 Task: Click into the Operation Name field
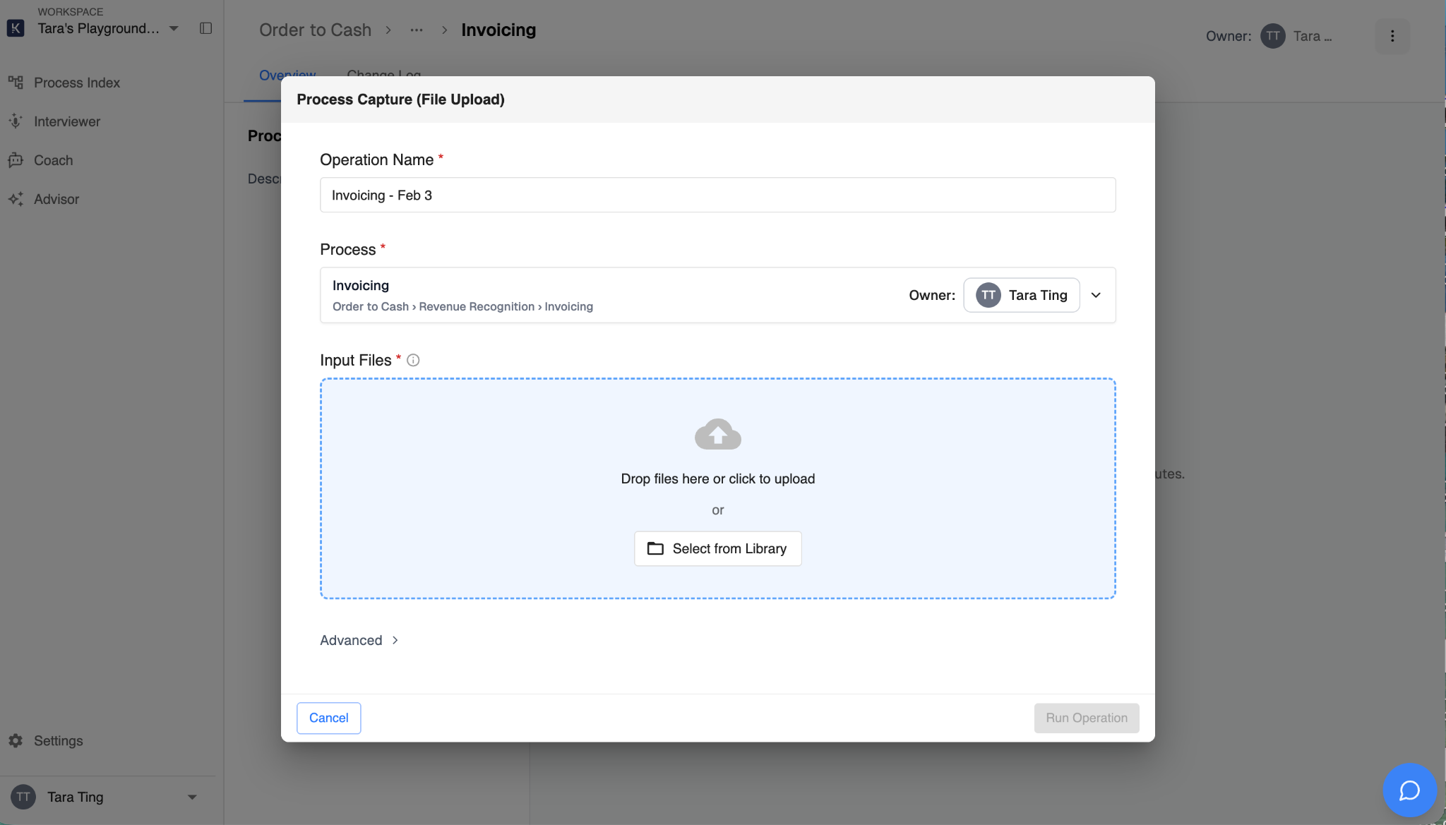point(717,195)
